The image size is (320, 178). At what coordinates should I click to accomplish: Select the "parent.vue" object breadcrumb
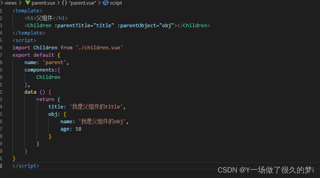pyautogui.click(x=82, y=3)
